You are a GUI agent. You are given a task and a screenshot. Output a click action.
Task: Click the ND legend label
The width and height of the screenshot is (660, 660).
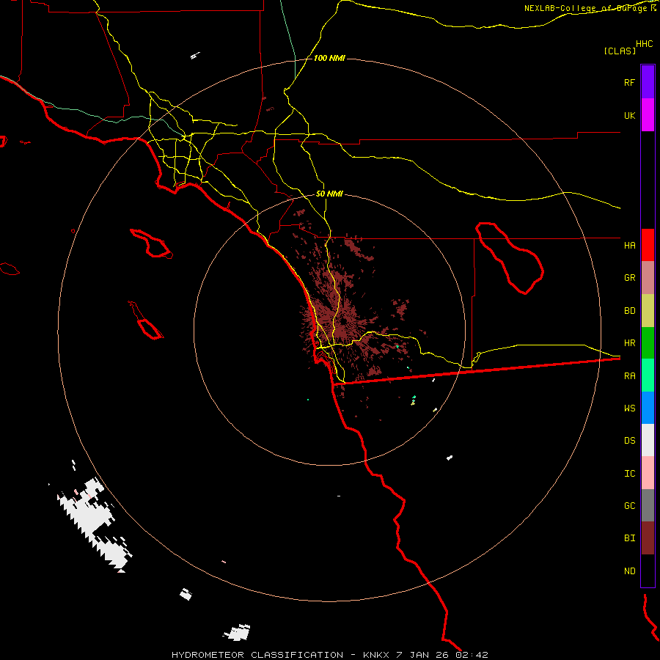[629, 571]
